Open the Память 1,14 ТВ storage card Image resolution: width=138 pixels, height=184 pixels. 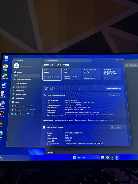pos(52,74)
